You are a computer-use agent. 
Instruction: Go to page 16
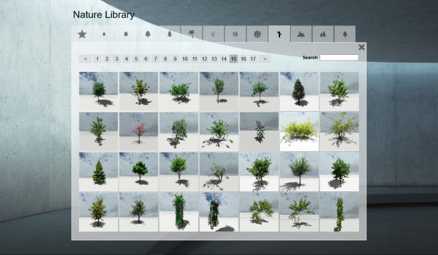coord(243,59)
